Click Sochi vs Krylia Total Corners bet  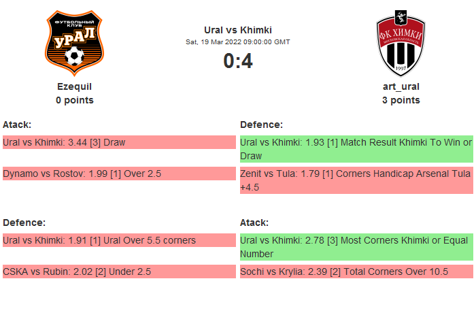(x=344, y=271)
